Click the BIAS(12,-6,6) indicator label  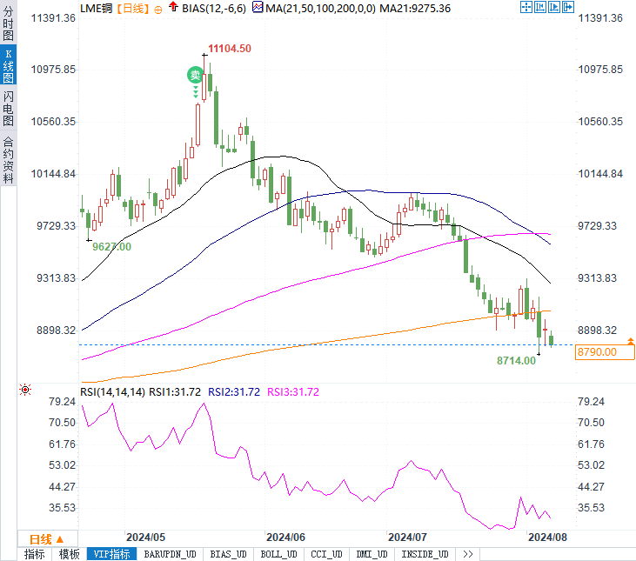point(214,9)
